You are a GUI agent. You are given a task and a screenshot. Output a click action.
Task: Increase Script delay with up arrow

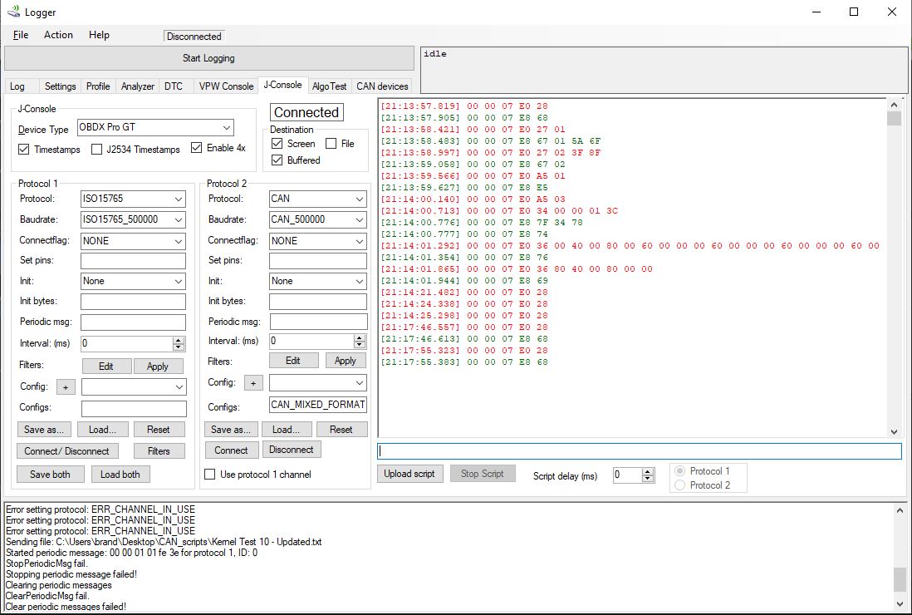click(648, 471)
